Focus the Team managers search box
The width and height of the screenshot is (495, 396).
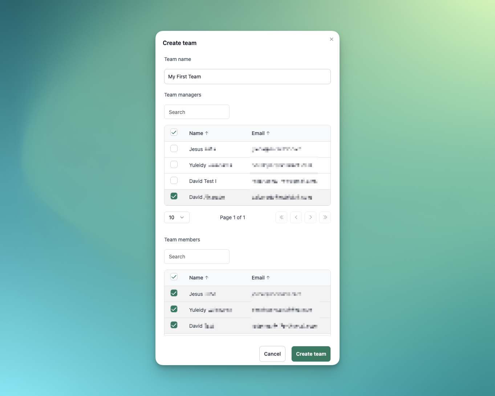197,112
